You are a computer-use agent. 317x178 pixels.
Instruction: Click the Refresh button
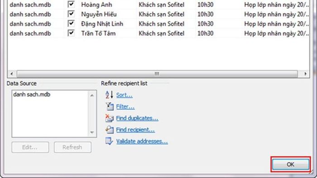coord(72,147)
